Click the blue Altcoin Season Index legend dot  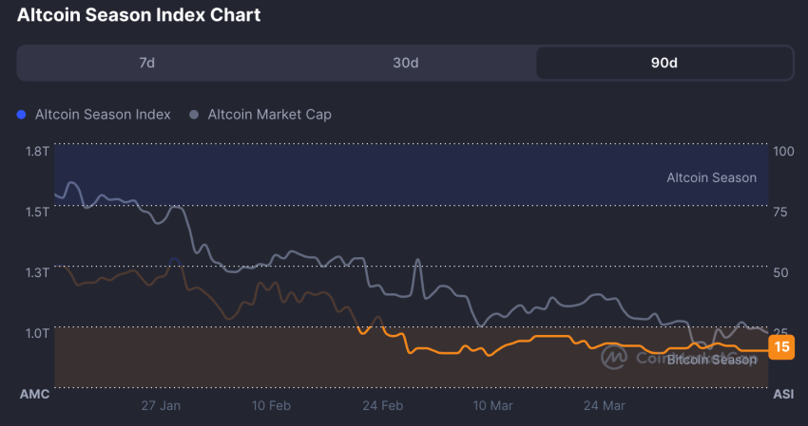point(22,115)
